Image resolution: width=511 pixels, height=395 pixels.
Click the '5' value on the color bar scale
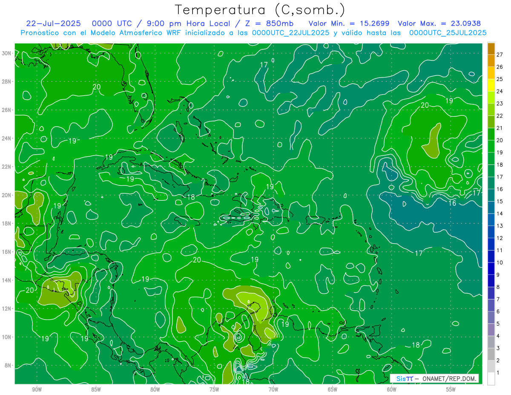(498, 324)
